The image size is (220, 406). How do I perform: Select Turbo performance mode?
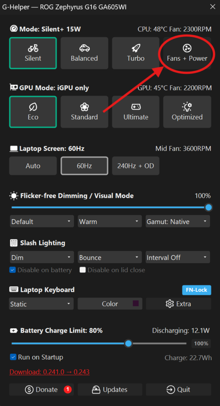click(136, 53)
